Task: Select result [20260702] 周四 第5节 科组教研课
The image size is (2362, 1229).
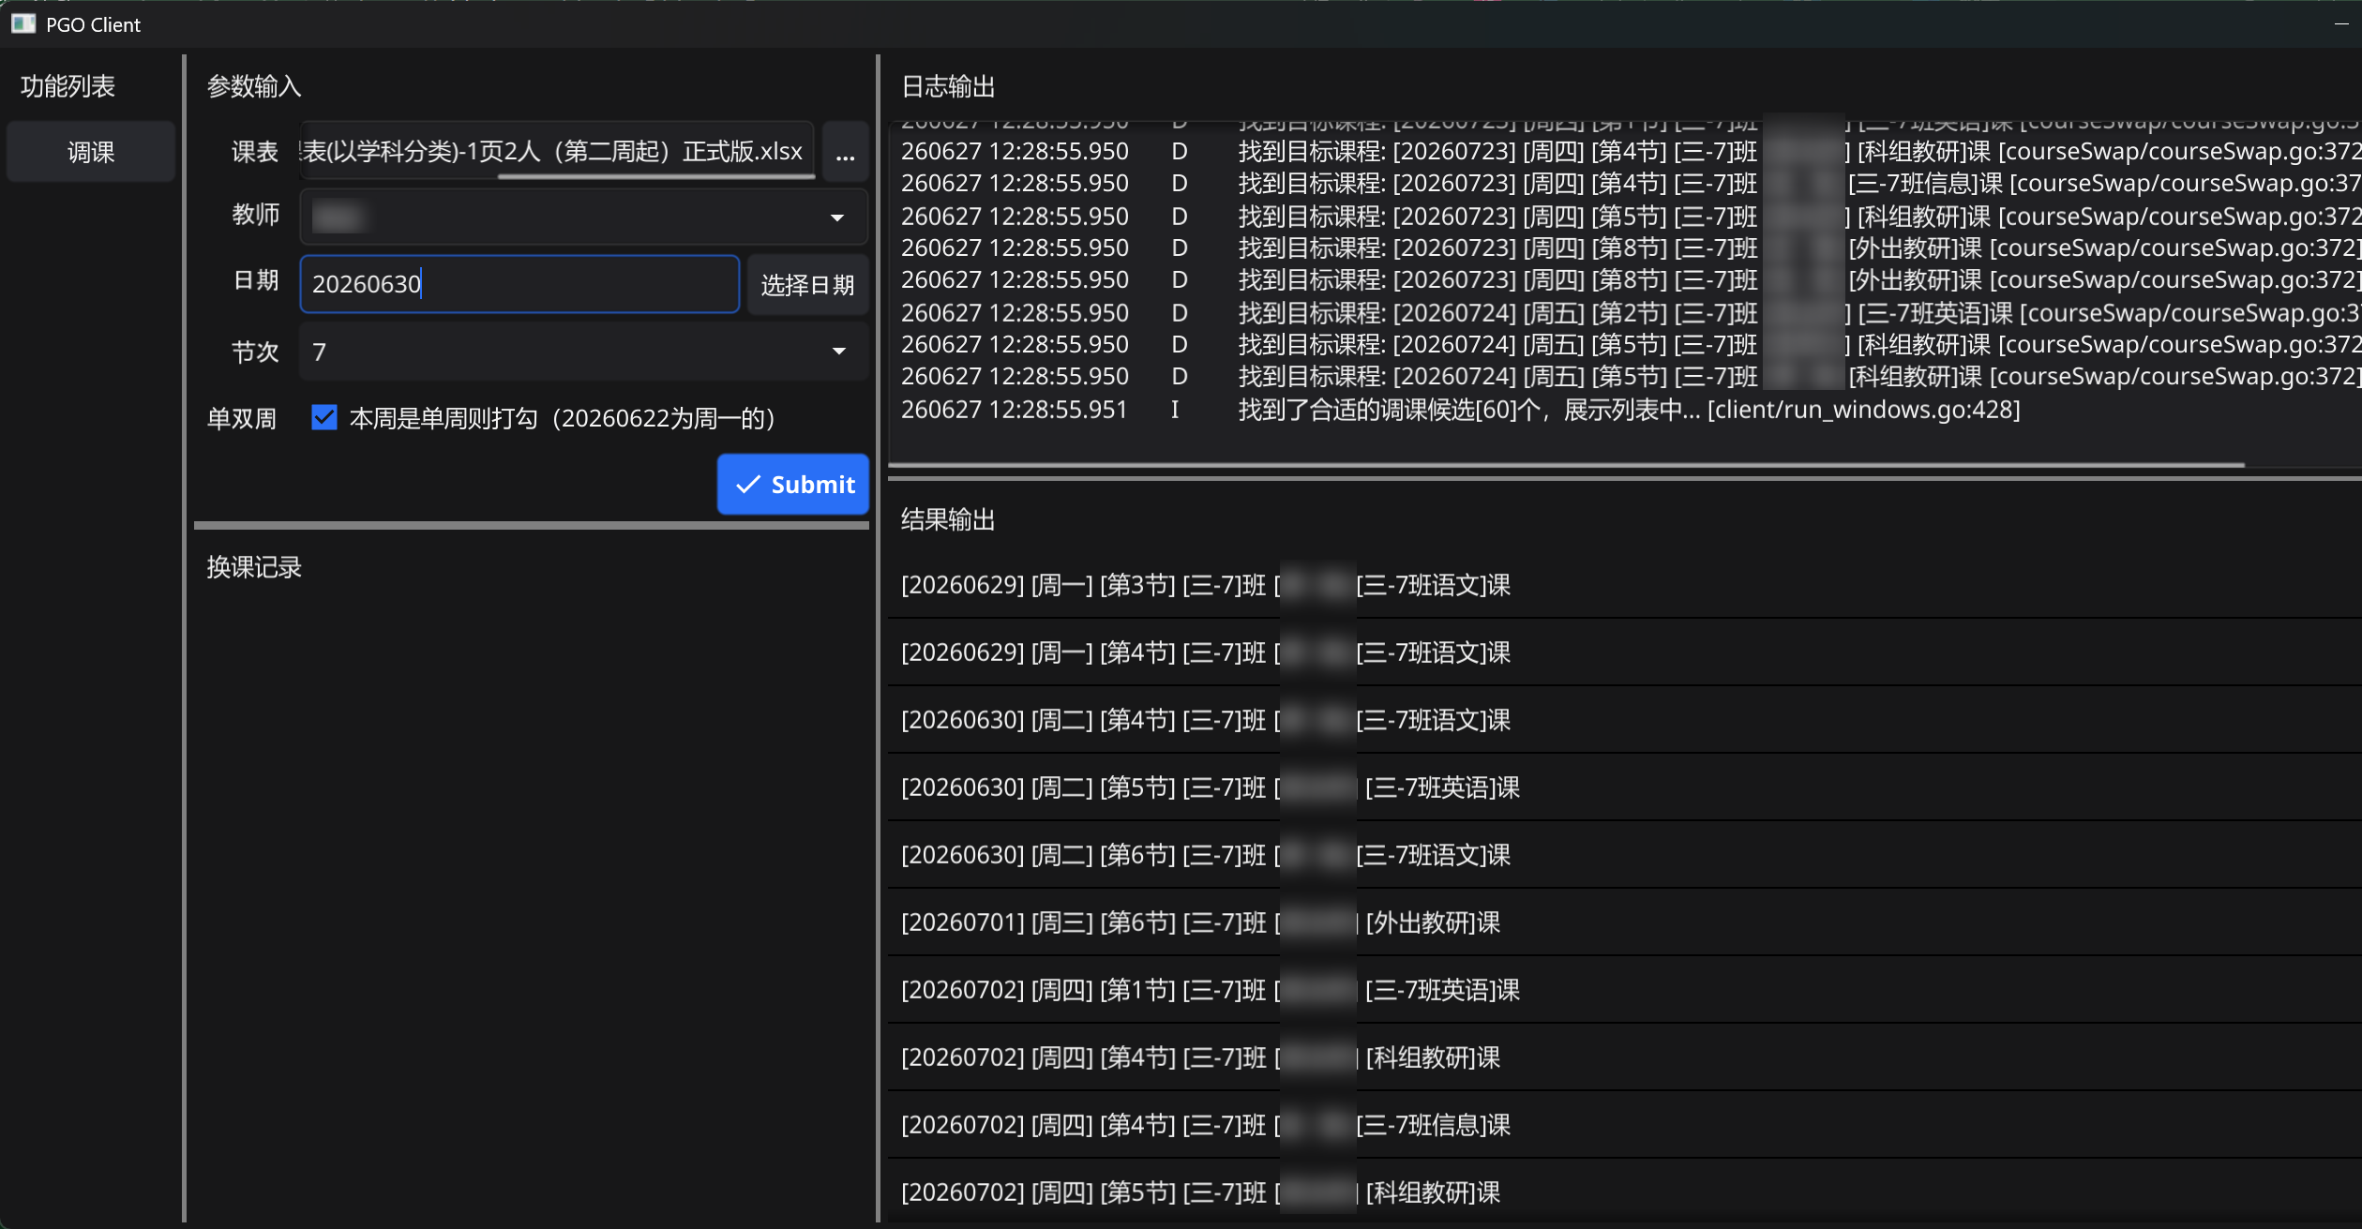Action: point(1624,1192)
